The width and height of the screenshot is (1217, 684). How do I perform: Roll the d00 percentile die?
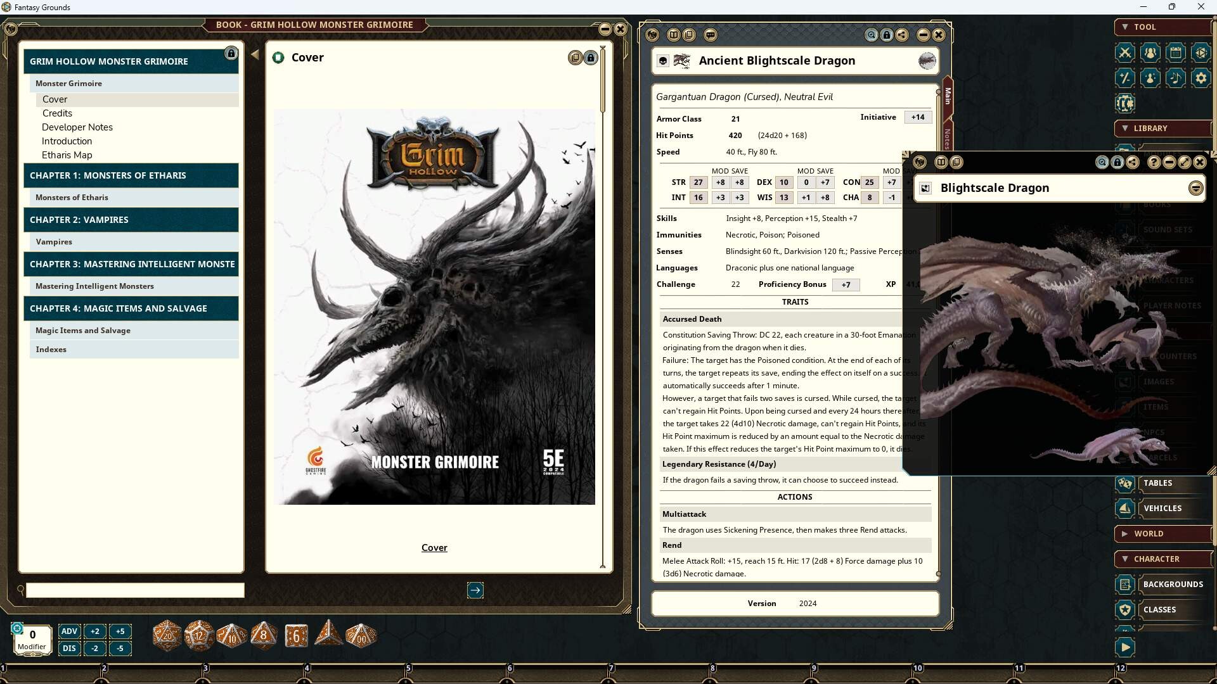click(x=361, y=635)
